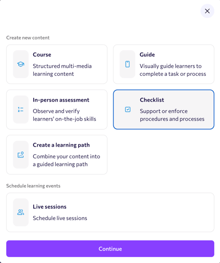
Task: Click 'Combine your content into a guided learning path'
Action: 67,160
